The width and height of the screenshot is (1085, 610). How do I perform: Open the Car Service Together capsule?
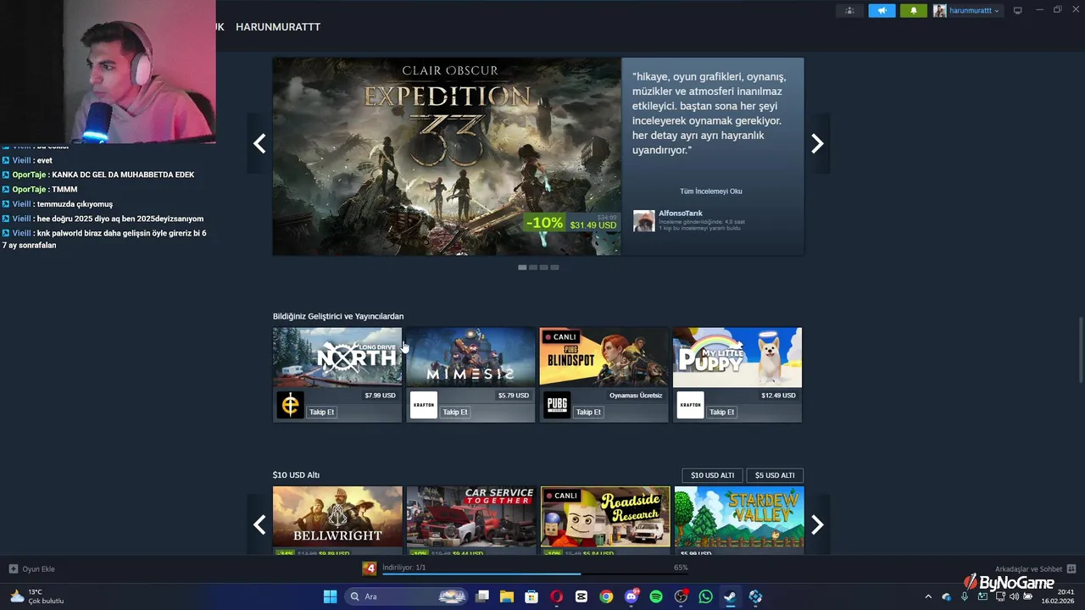470,517
